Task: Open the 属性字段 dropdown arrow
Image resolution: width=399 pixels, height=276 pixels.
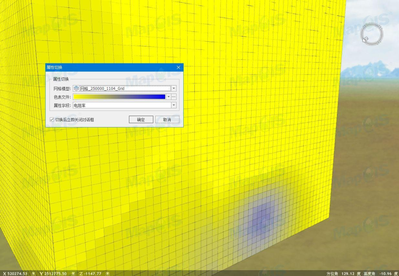Action: point(174,105)
